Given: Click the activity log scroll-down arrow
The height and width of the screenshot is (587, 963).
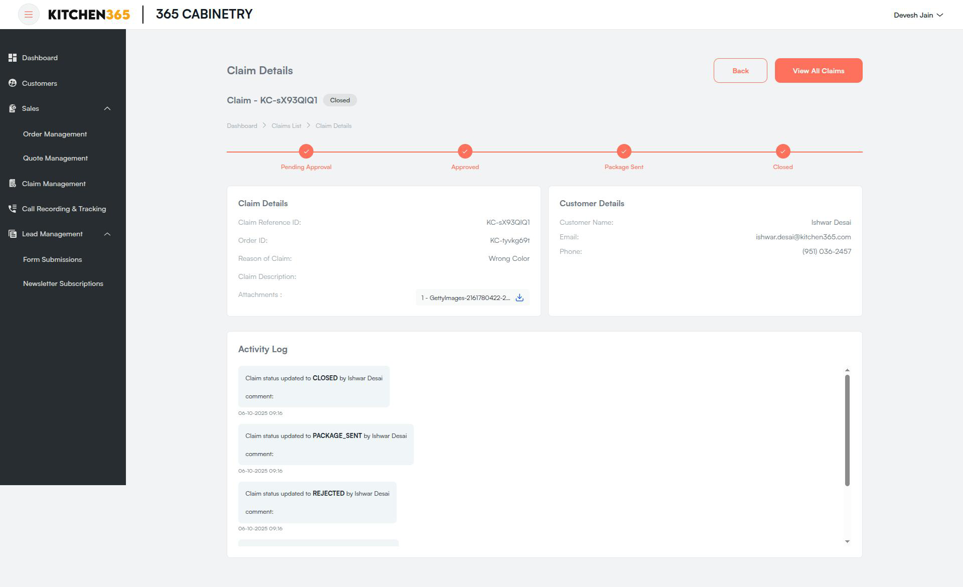Looking at the screenshot, I should [x=847, y=541].
